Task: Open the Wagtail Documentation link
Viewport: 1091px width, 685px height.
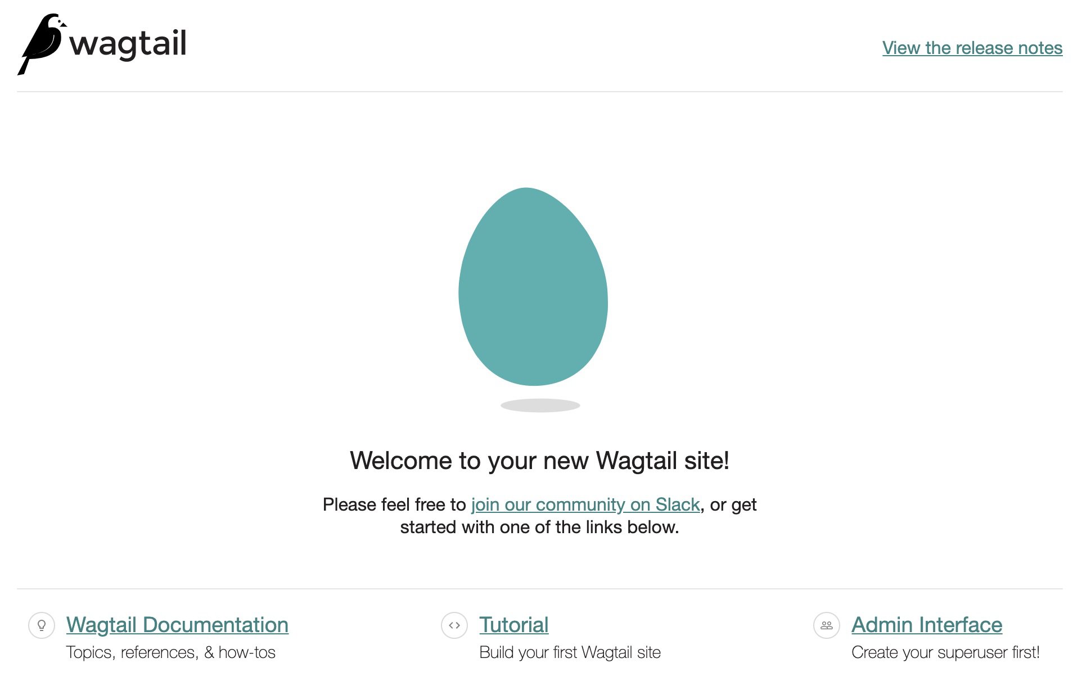Action: [177, 625]
